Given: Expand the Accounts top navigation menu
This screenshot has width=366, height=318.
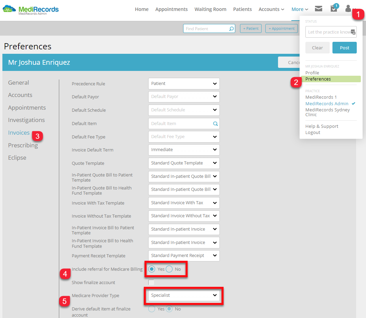Looking at the screenshot, I should (271, 9).
